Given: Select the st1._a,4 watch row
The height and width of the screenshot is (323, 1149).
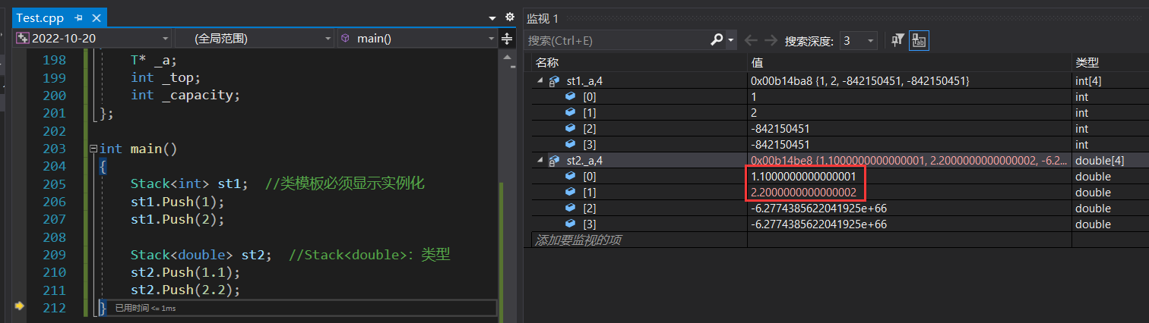Looking at the screenshot, I should pos(840,80).
